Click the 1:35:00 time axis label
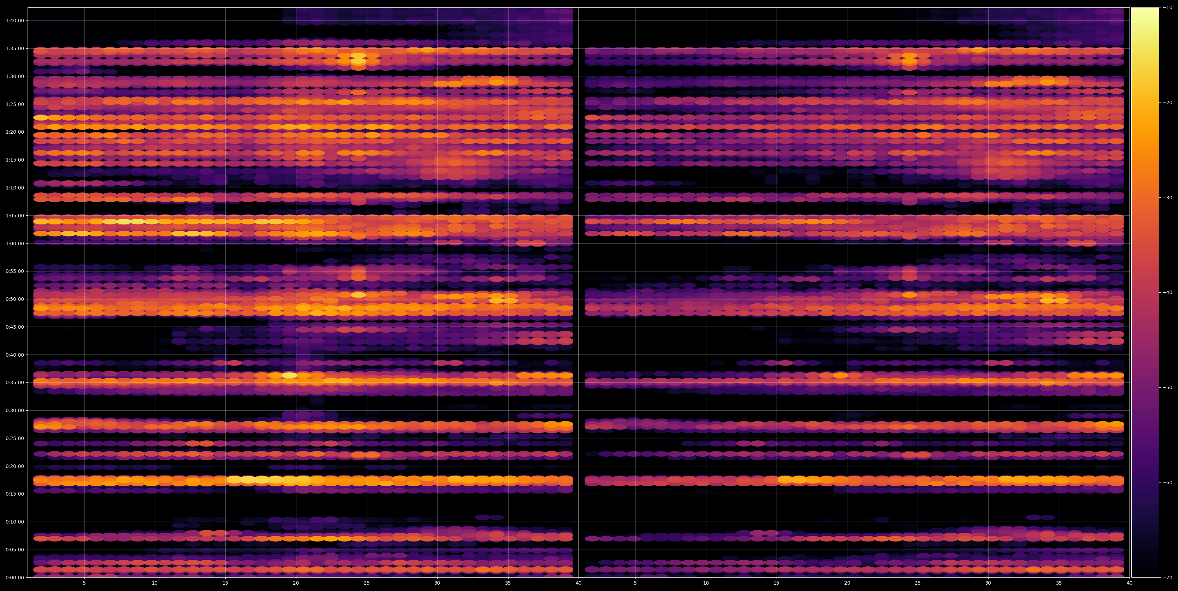This screenshot has height=591, width=1178. 14,48
